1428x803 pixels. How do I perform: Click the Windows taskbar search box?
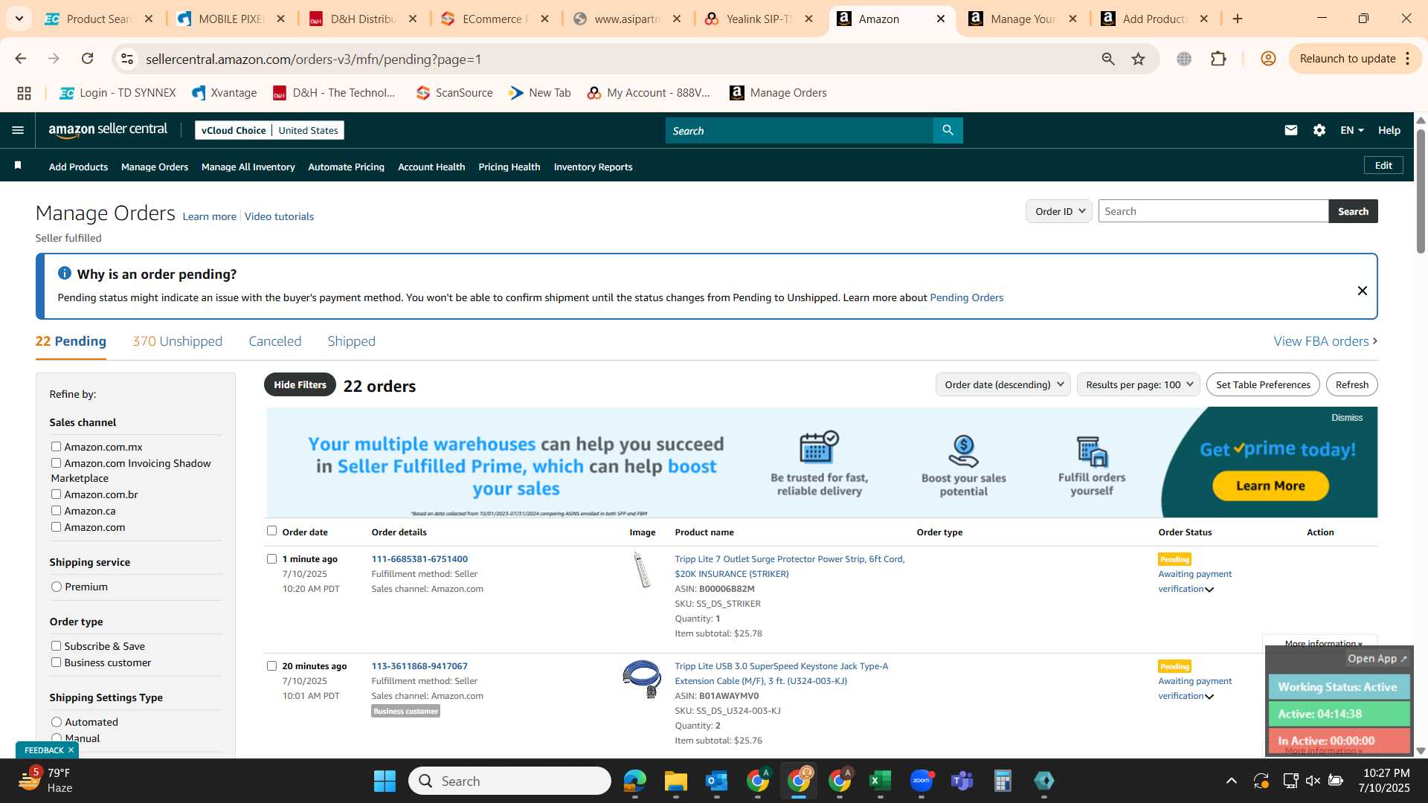[509, 781]
